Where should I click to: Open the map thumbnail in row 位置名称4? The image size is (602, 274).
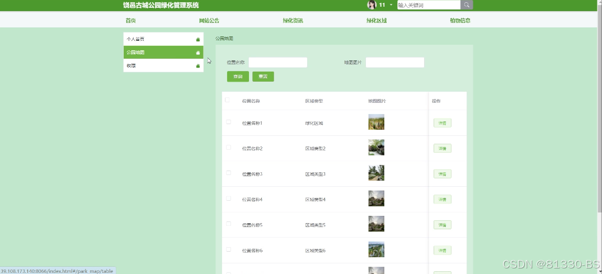[x=376, y=199]
